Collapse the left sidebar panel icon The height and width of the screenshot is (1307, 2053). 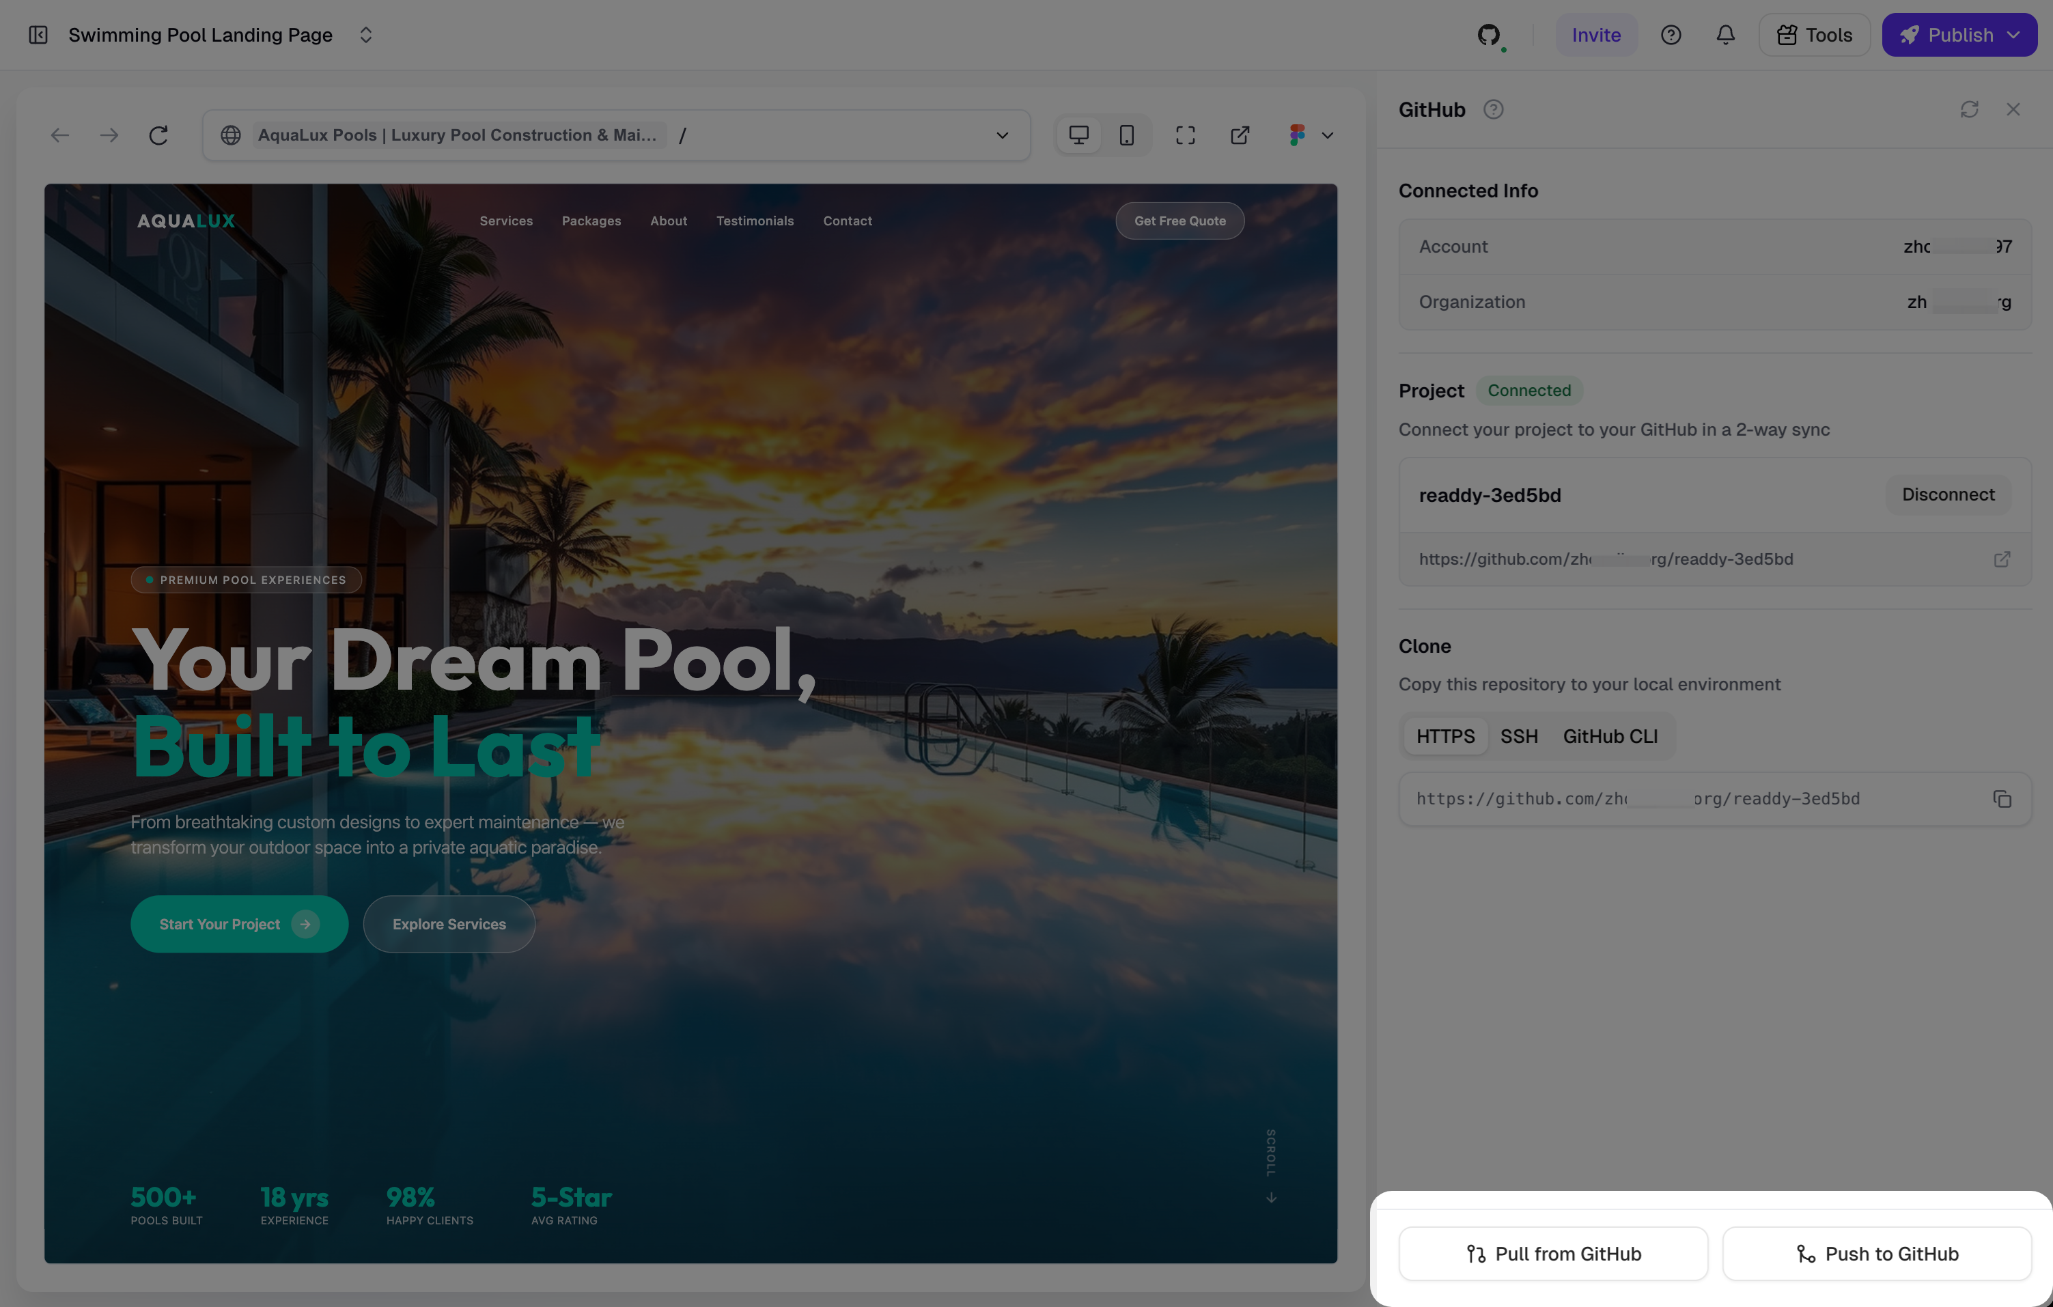coord(38,35)
